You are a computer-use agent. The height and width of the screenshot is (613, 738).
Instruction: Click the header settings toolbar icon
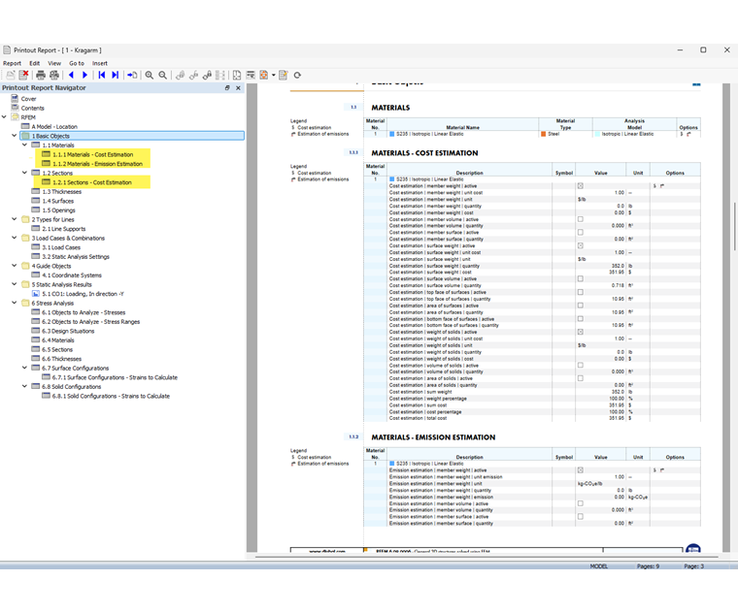pyautogui.click(x=251, y=76)
